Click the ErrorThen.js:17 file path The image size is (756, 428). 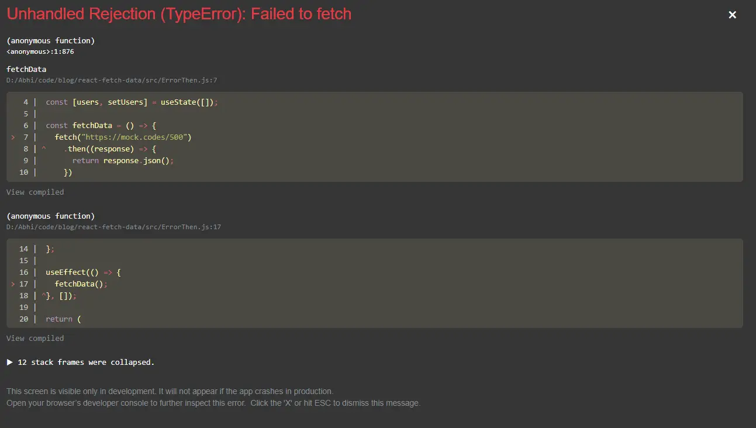(x=113, y=227)
